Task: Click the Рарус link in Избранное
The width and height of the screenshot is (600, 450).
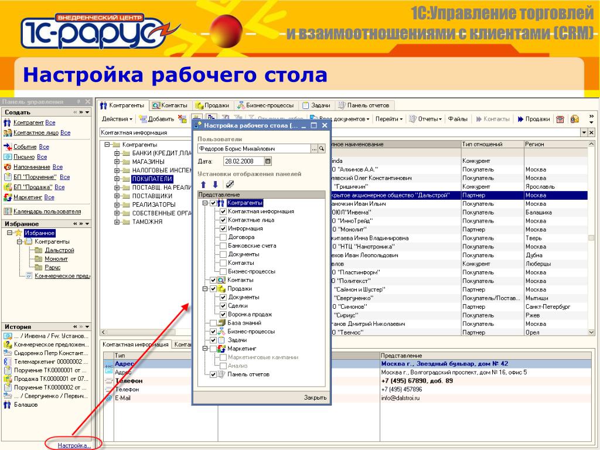Action: tap(52, 267)
